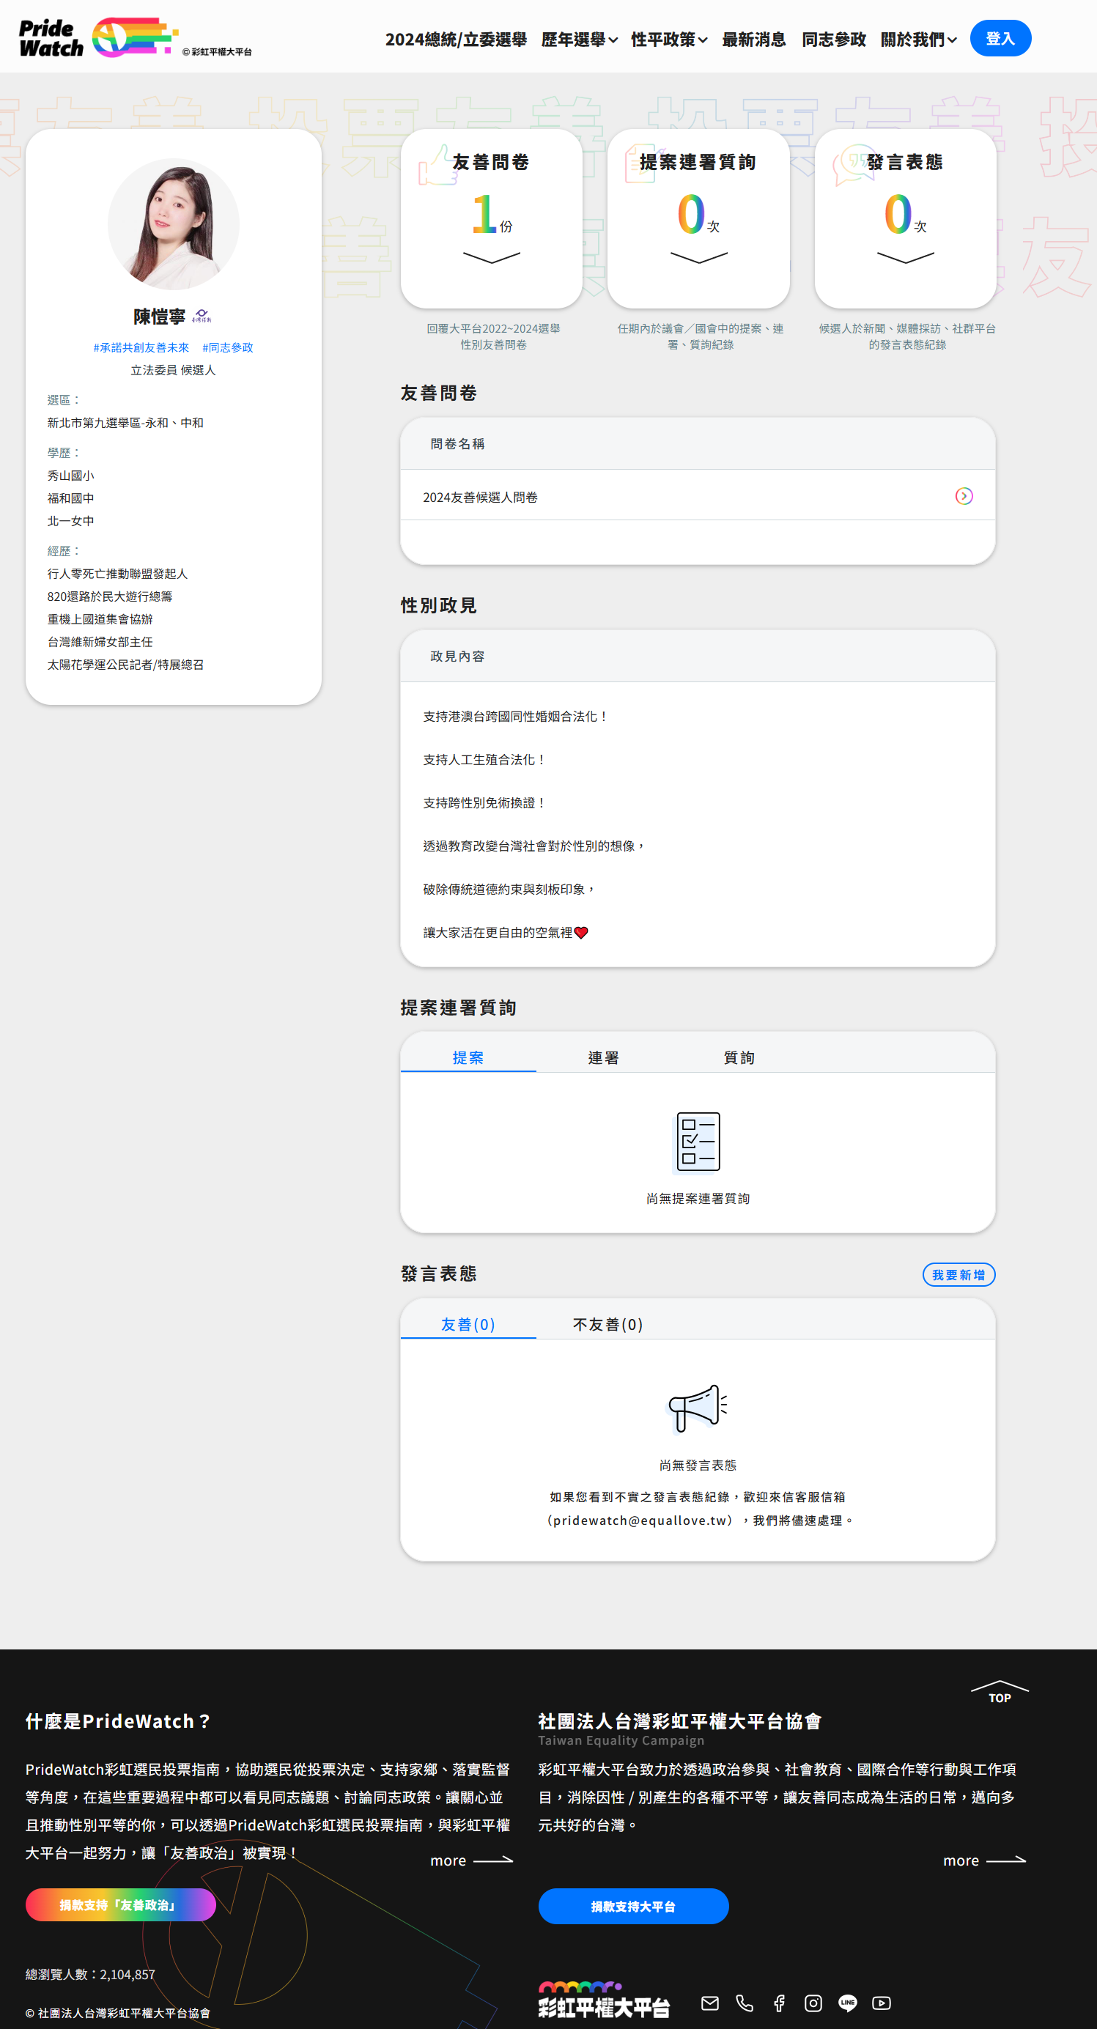Open the Facebook icon in footer
This screenshot has width=1097, height=2029.
tap(779, 2003)
